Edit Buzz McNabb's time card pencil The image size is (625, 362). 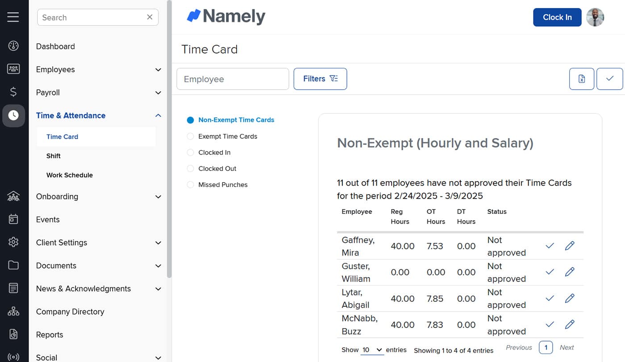569,325
